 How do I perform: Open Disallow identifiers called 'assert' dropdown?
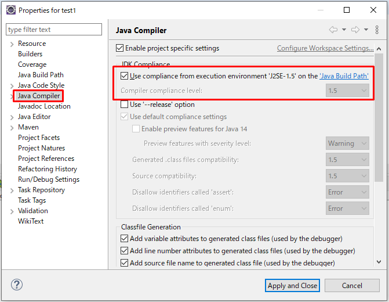click(347, 192)
